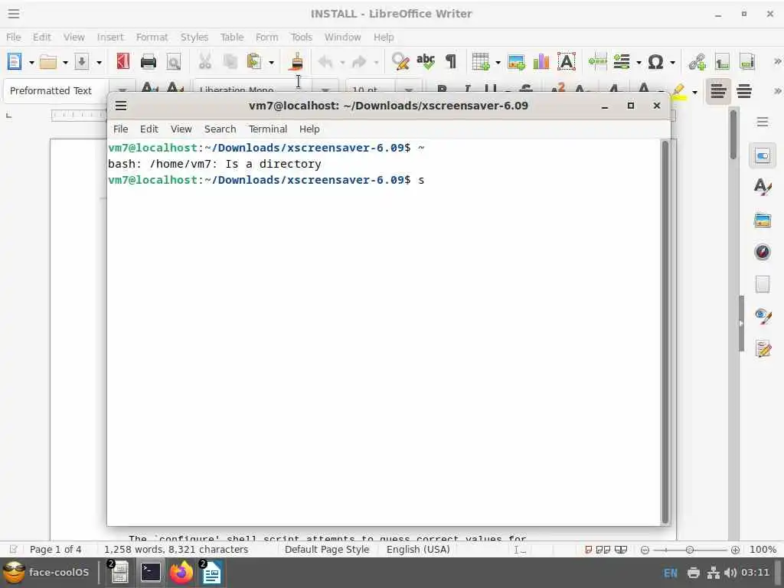The image size is (784, 588).
Task: Open Page deck in Writer sidebar
Action: [762, 283]
